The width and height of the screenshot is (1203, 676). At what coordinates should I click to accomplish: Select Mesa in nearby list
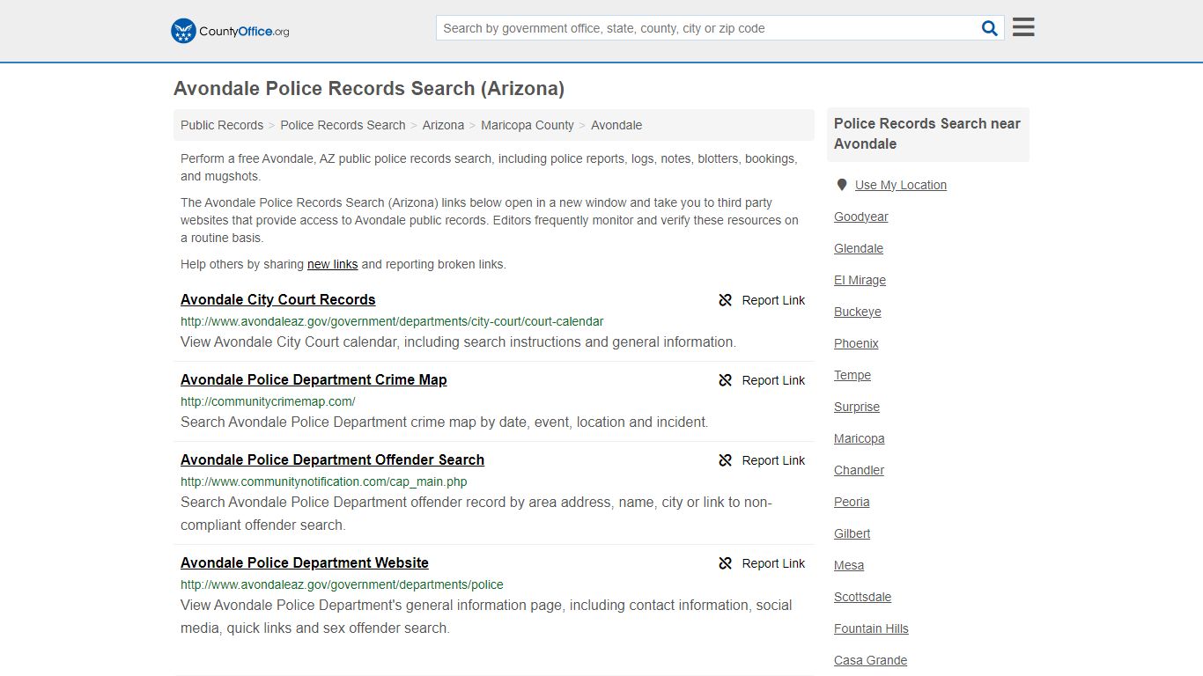coord(849,565)
